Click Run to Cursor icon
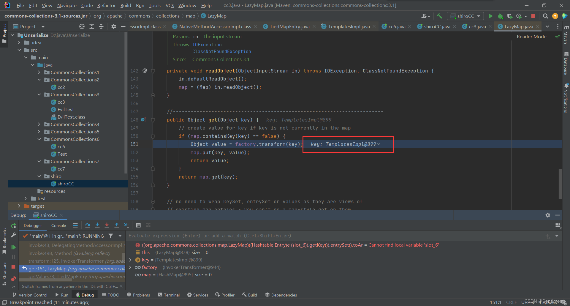570x306 pixels. (126, 225)
